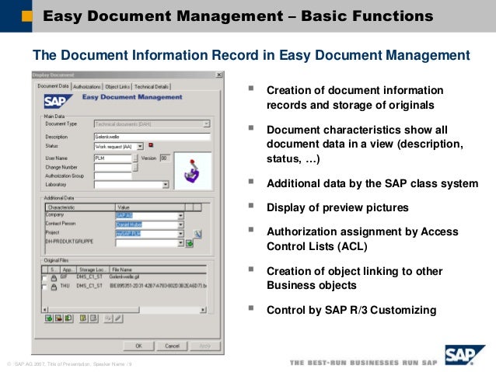Open the Status dropdown showing Work request
Image resolution: width=496 pixels, height=372 pixels.
tap(140, 146)
